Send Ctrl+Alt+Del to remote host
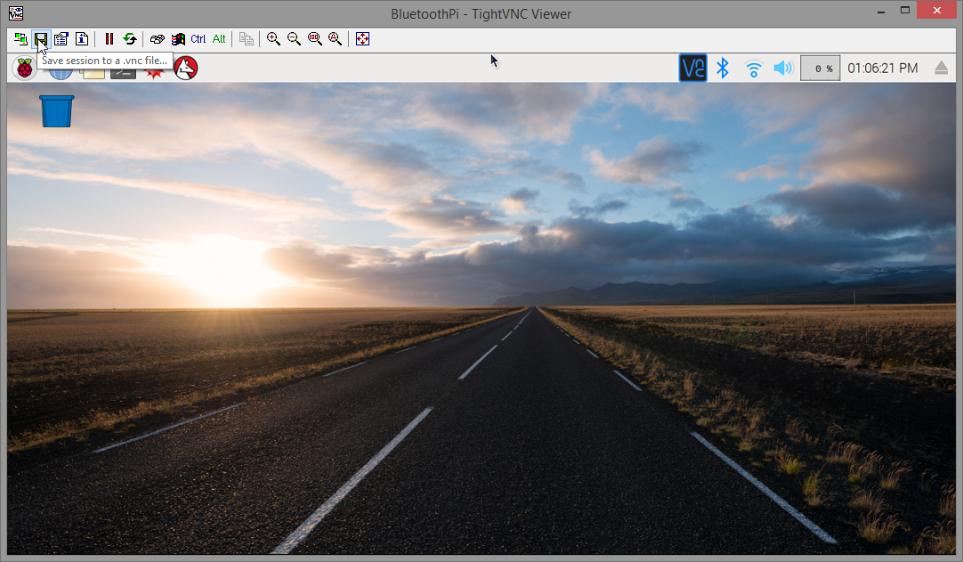 point(158,38)
